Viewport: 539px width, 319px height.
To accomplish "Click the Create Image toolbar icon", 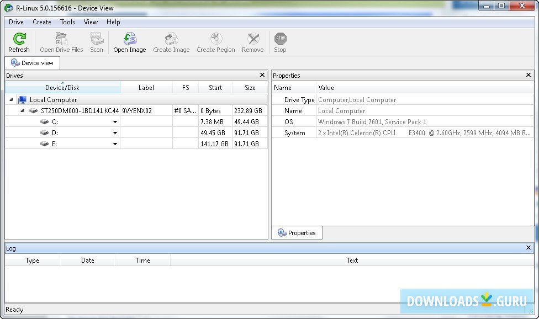I will pos(171,39).
